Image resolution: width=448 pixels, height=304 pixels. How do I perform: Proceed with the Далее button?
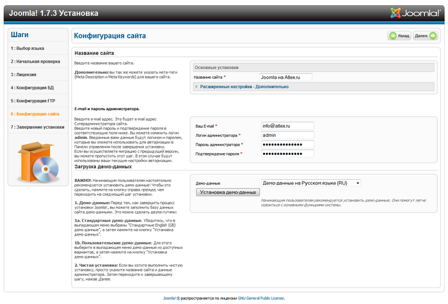click(426, 36)
